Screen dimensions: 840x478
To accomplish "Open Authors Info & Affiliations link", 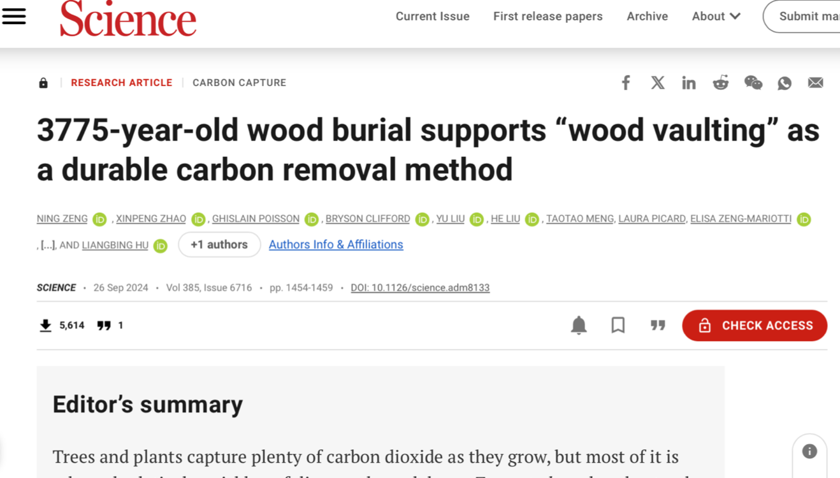I will (336, 245).
